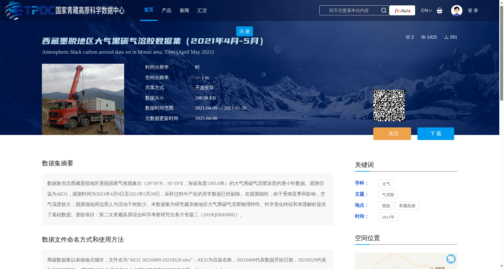Click the spatial location map preview

406,261
